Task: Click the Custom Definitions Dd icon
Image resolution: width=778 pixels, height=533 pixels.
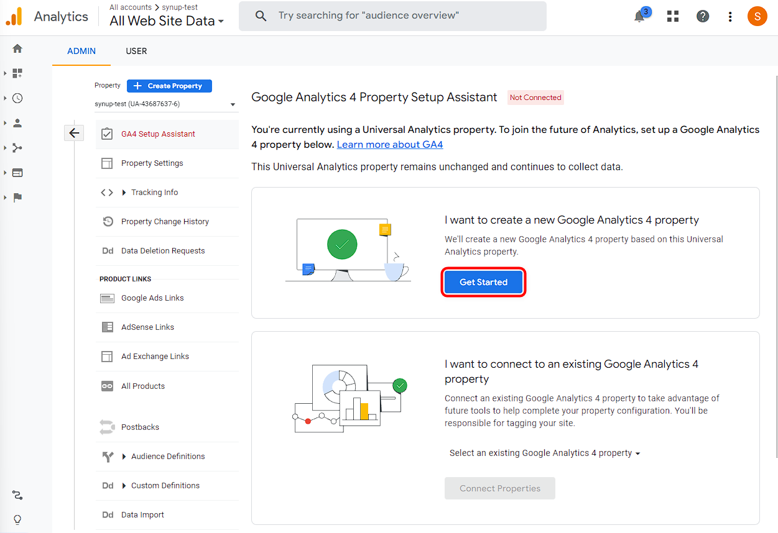Action: pos(108,486)
